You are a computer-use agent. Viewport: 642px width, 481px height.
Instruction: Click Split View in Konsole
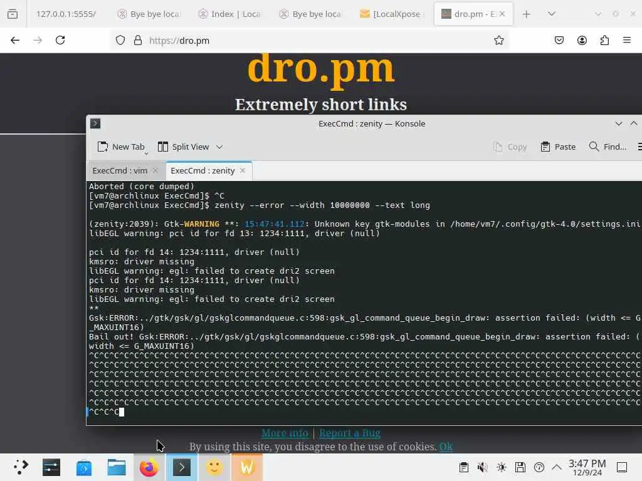[184, 147]
